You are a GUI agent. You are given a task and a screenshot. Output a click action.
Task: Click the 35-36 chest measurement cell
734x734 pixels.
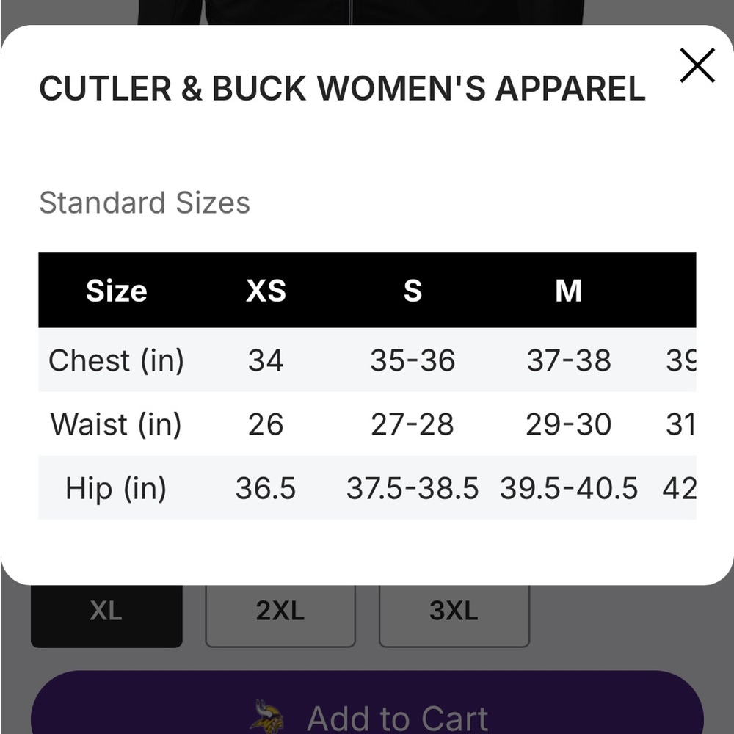click(413, 360)
